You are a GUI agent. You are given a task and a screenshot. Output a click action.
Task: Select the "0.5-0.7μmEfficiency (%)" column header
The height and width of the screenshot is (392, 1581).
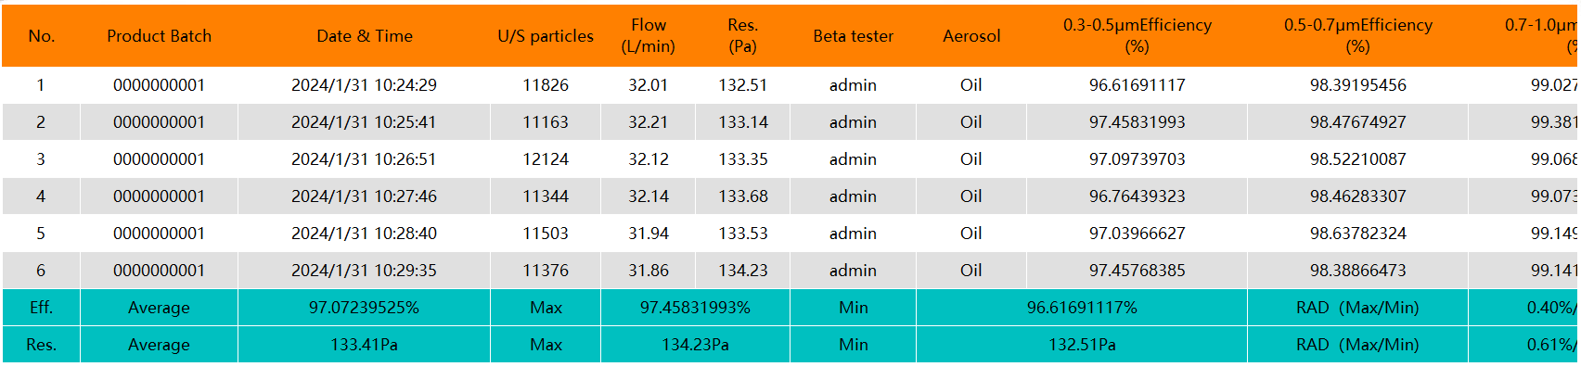1357,36
